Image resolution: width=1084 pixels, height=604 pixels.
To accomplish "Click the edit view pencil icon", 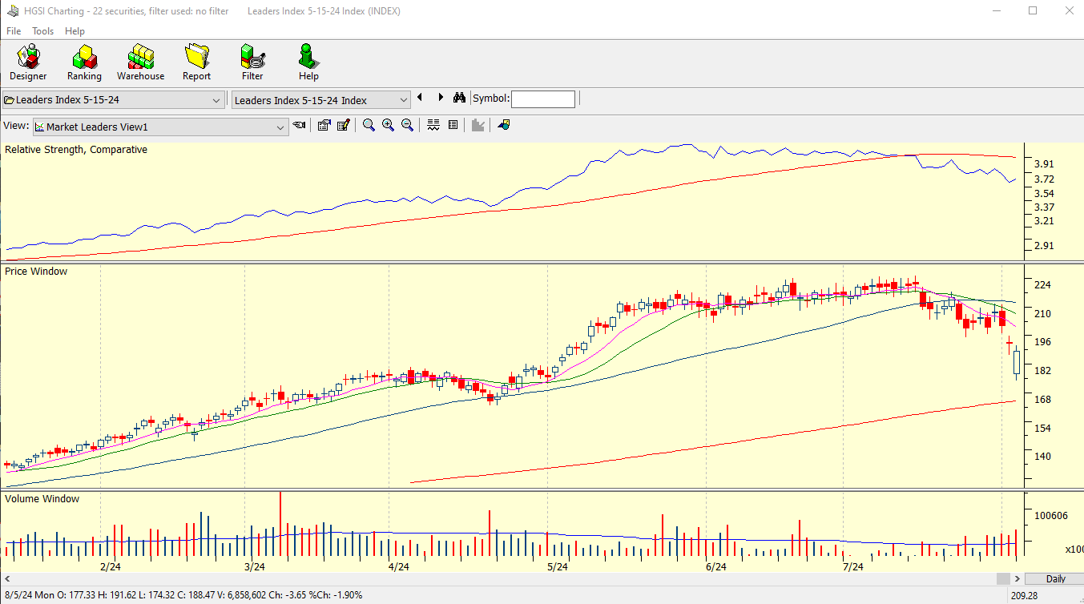I will pyautogui.click(x=344, y=125).
